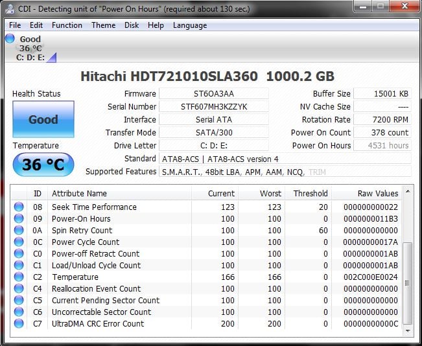The height and width of the screenshot is (346, 422).
Task: Select the disk status orb beside Good 36 °C
Action: (x=10, y=38)
